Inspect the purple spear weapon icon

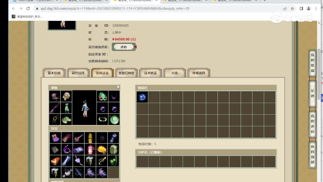(x=55, y=108)
